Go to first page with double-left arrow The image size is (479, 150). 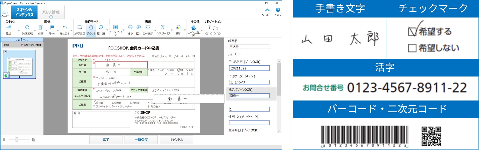coord(207,34)
